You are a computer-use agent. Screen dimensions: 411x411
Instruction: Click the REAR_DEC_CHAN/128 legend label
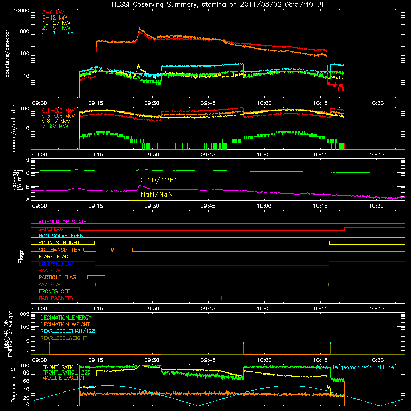click(68, 331)
